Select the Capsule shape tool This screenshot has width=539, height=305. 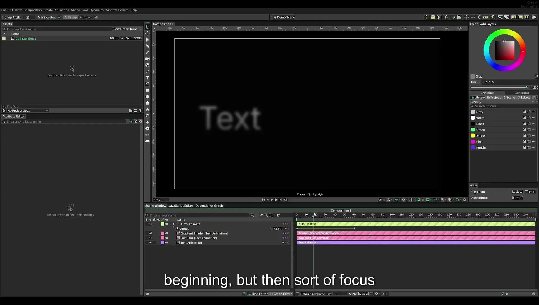147,141
